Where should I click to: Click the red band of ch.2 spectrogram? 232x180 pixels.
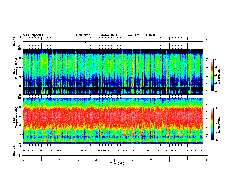113,116
